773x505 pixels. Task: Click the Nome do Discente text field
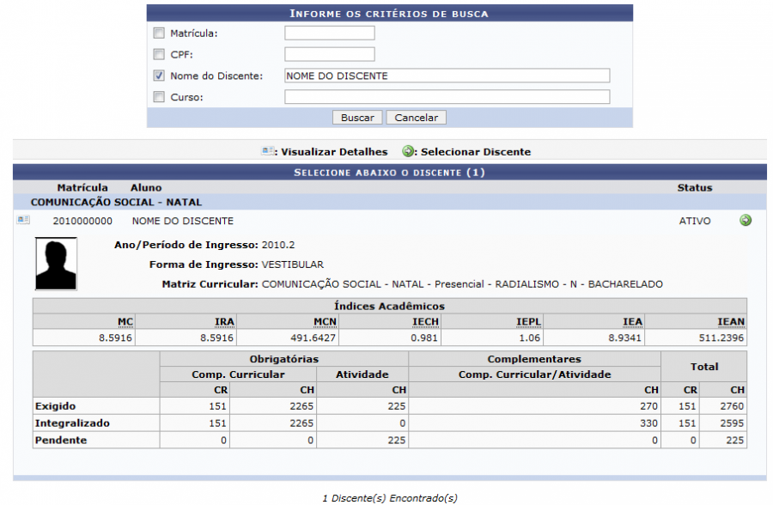tap(447, 76)
